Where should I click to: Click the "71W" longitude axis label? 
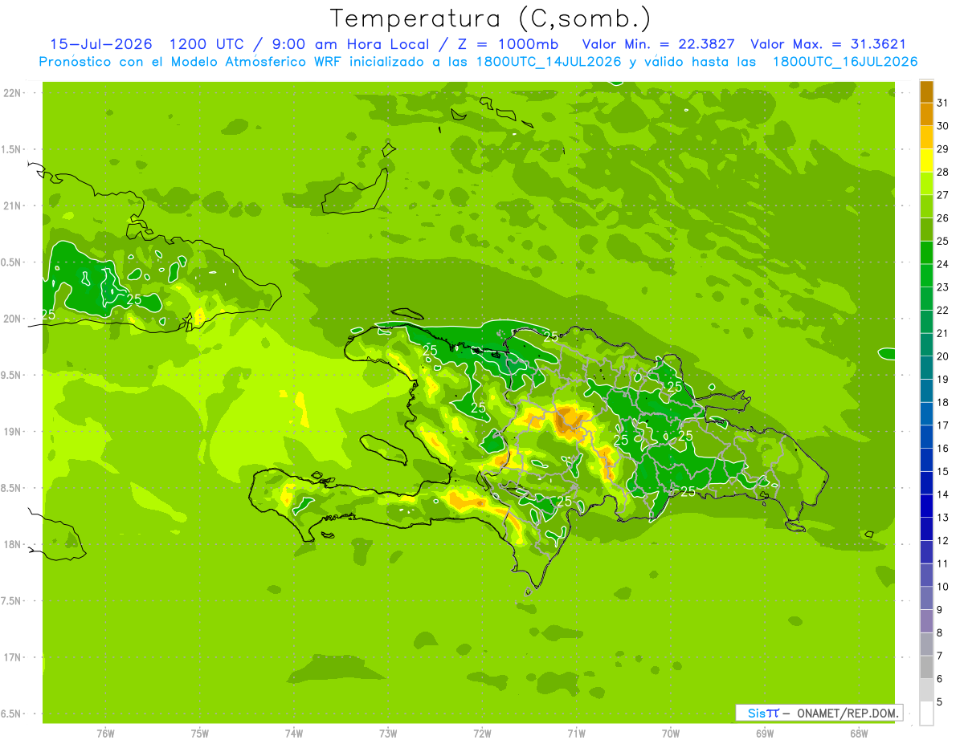click(576, 734)
